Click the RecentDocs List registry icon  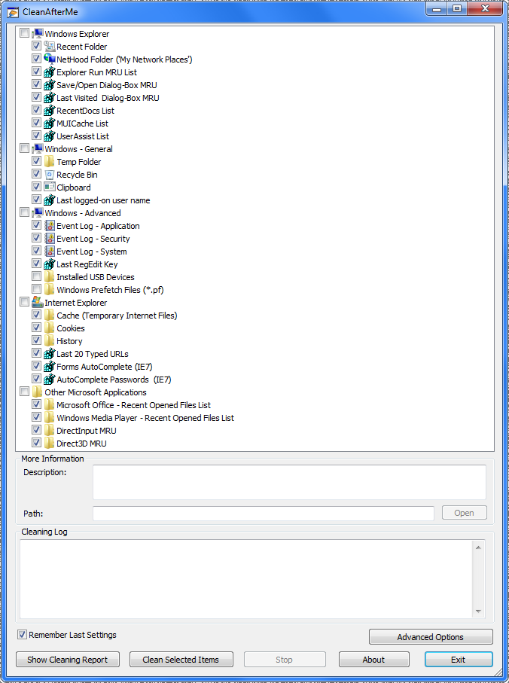[49, 110]
